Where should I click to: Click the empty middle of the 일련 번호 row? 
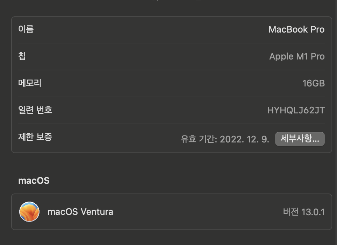pos(157,110)
